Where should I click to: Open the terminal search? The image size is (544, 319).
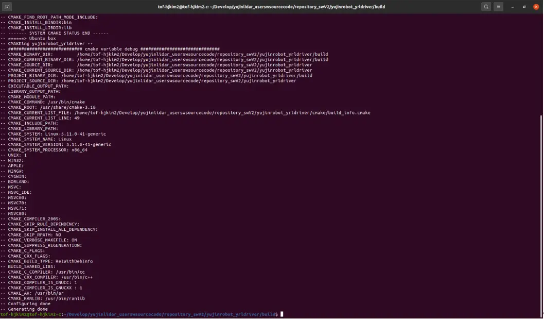[486, 7]
